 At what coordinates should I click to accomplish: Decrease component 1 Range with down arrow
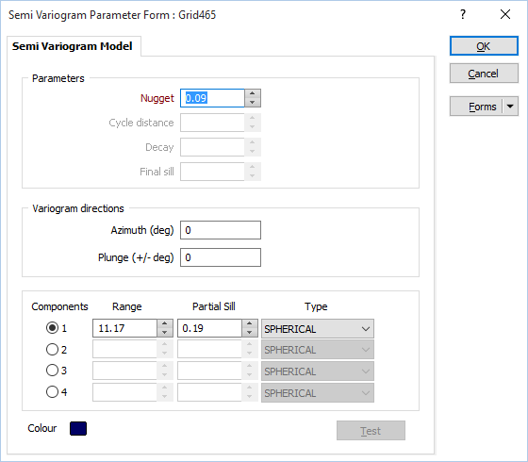point(165,332)
